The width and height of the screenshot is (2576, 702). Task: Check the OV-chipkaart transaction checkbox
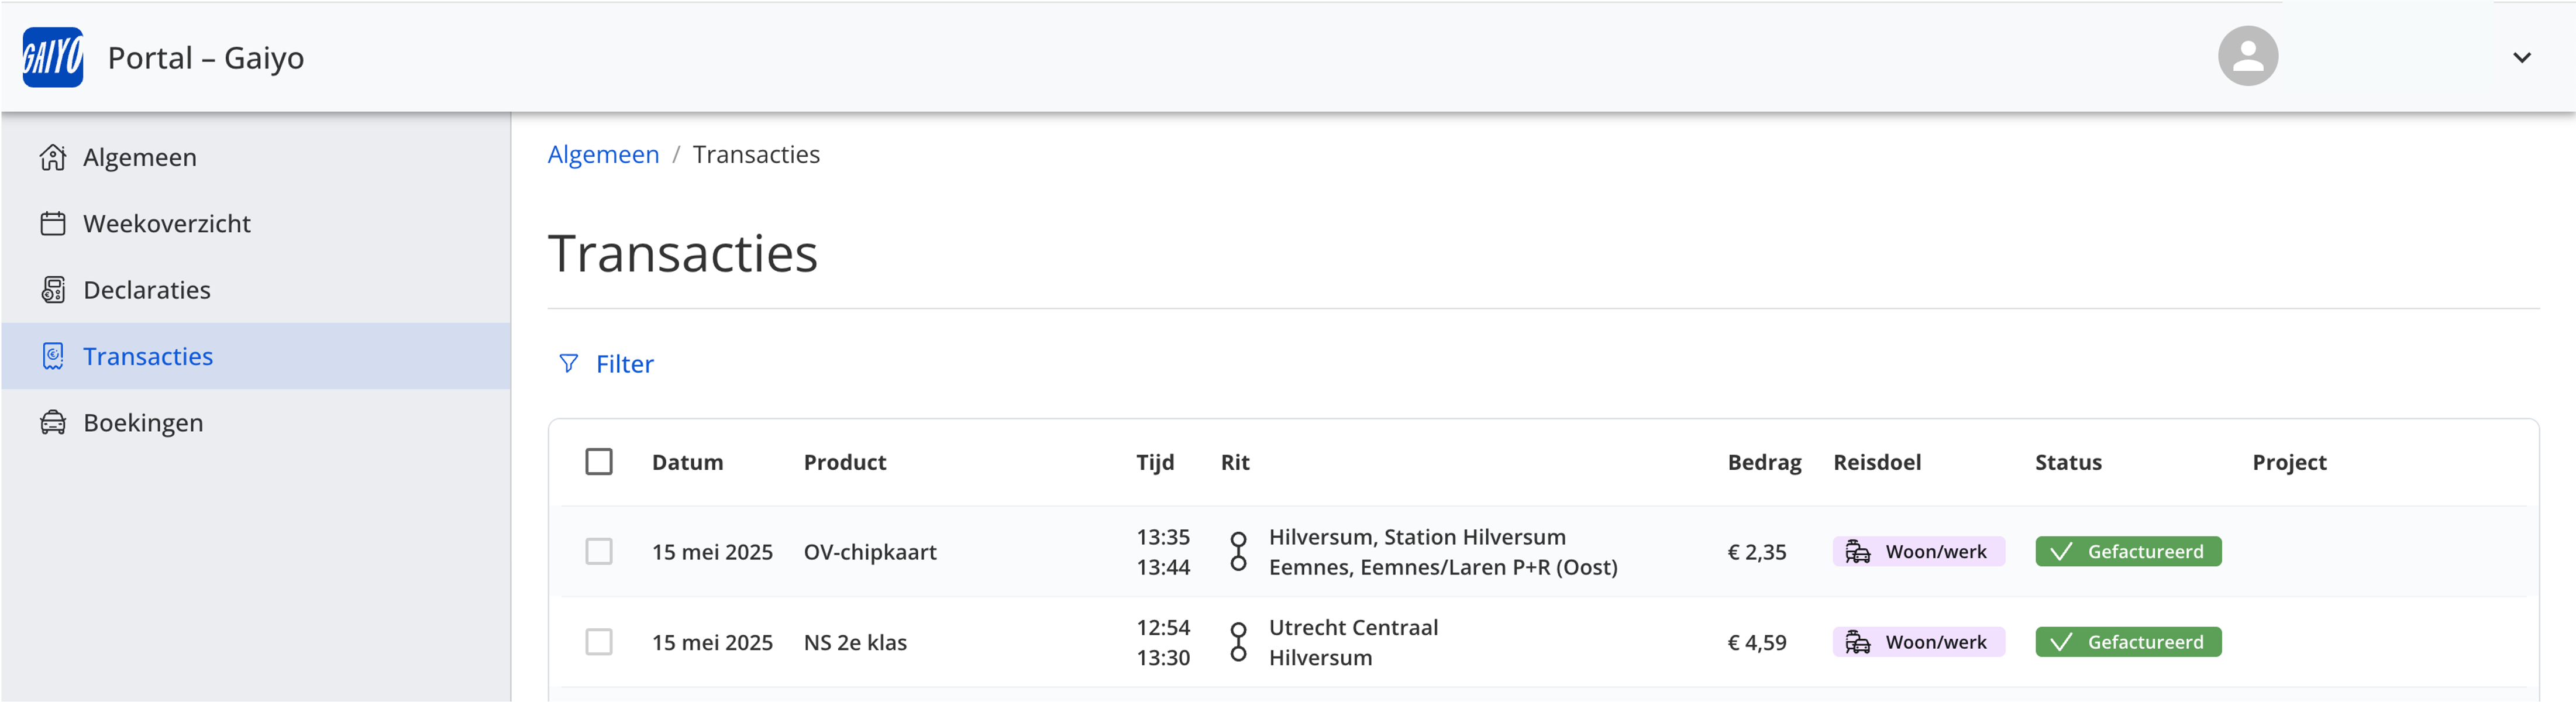[599, 552]
